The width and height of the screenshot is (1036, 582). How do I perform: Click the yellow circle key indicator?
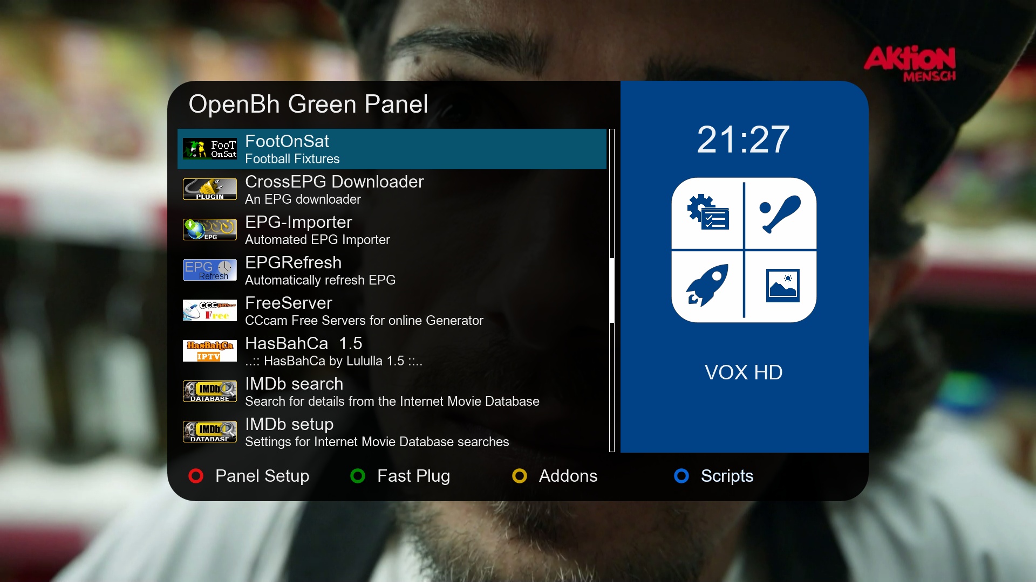click(x=520, y=476)
